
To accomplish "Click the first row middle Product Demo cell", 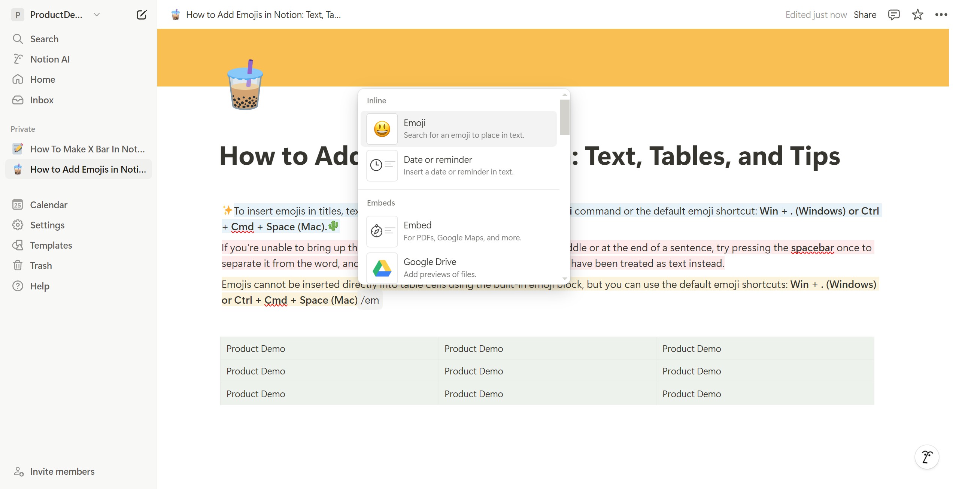I will [547, 349].
